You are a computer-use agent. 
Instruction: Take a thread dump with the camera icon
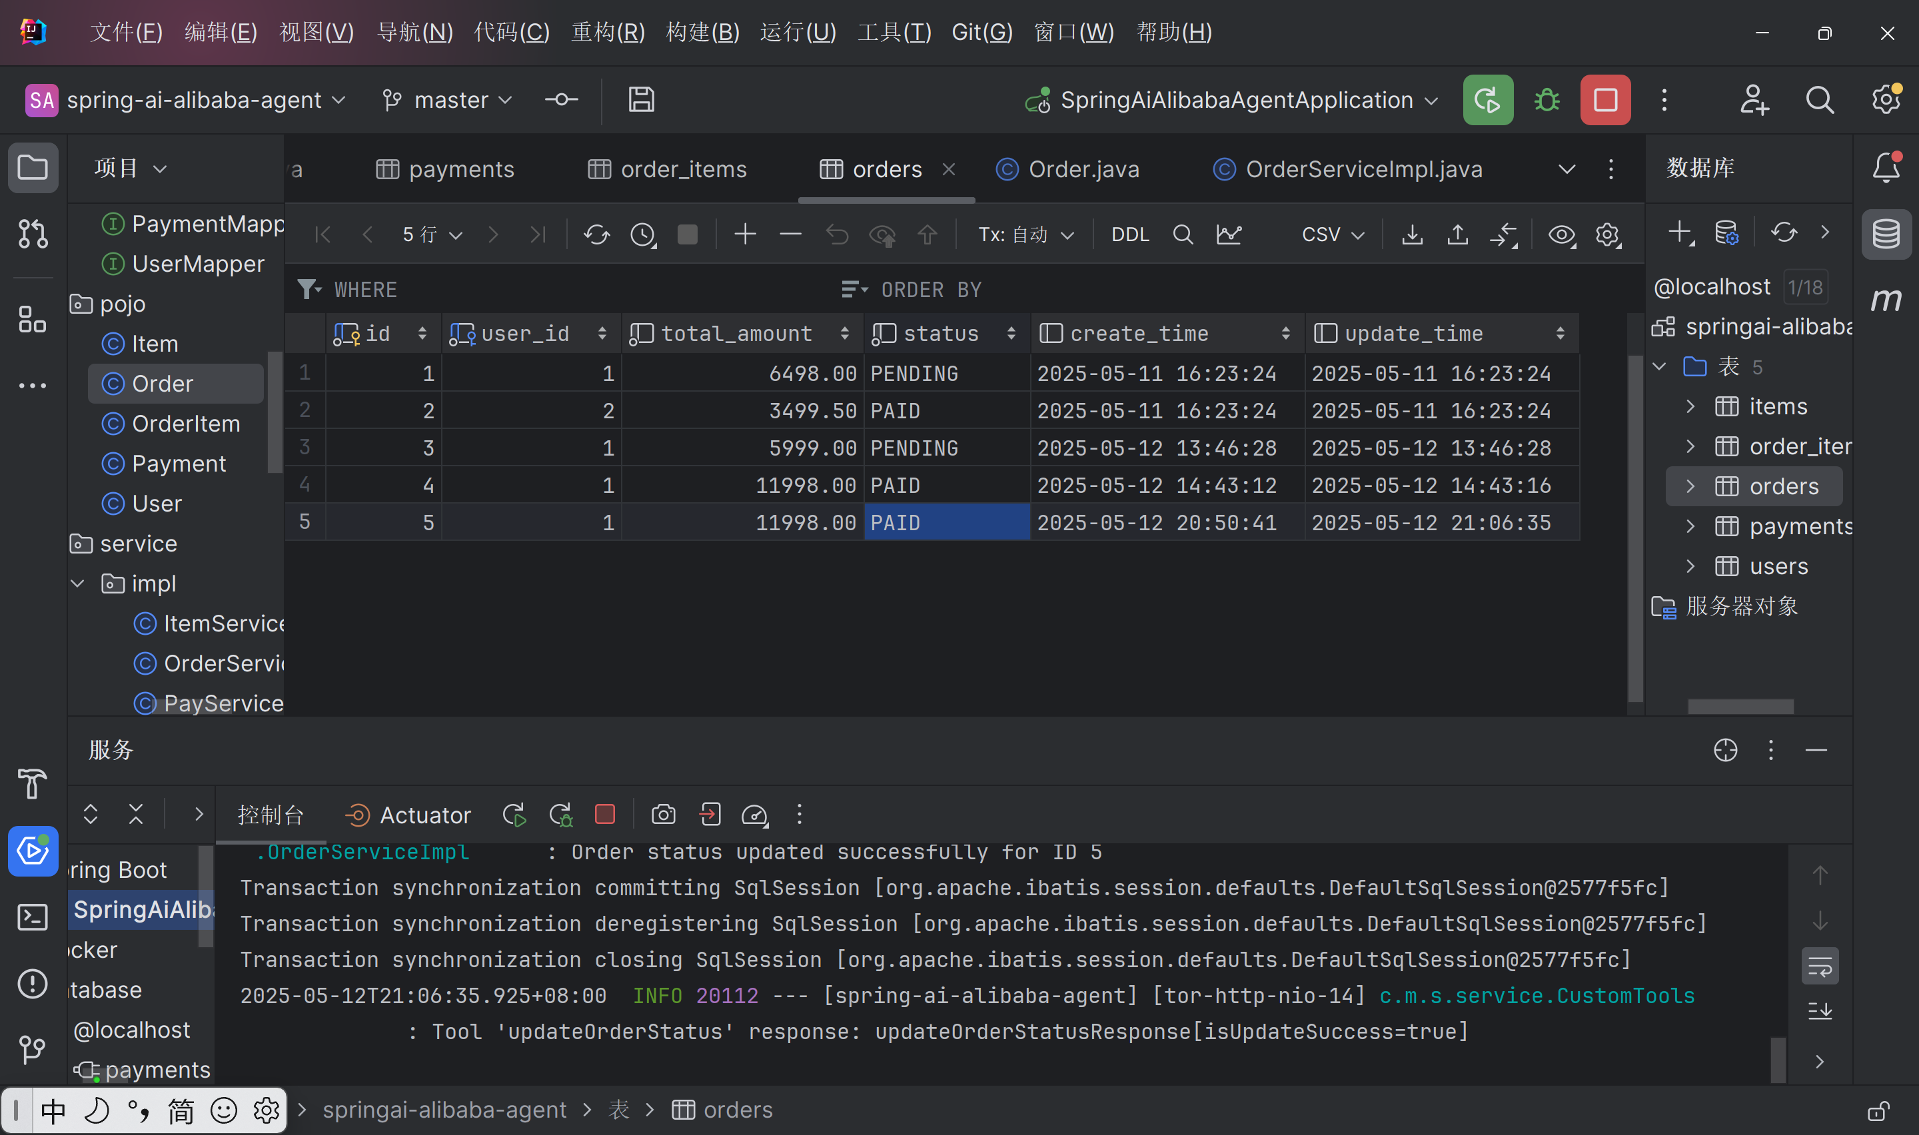(663, 815)
